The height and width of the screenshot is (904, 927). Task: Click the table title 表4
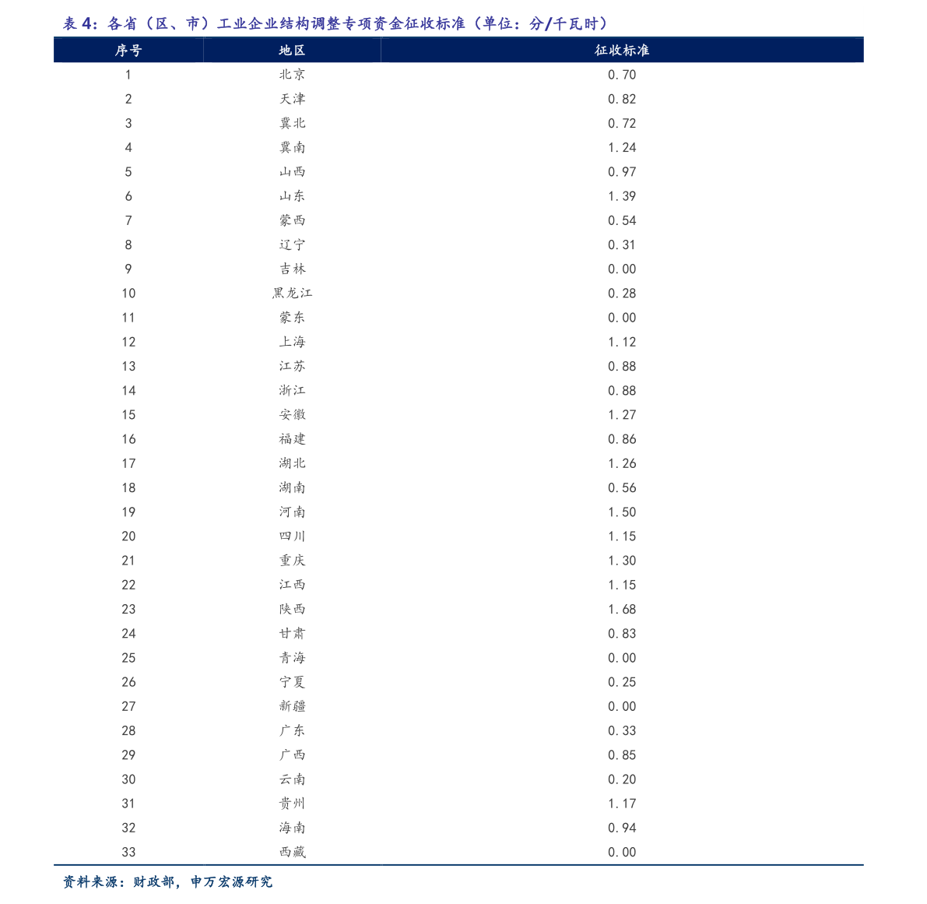[x=335, y=23]
